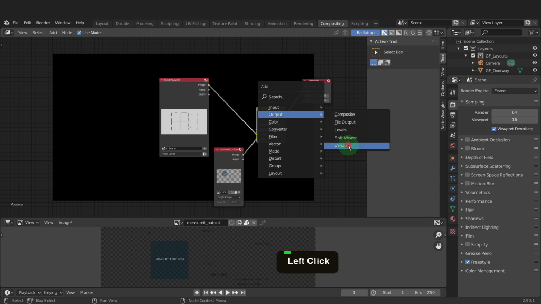The height and width of the screenshot is (304, 541).
Task: Click the play animation button in timeline
Action: tap(228, 293)
